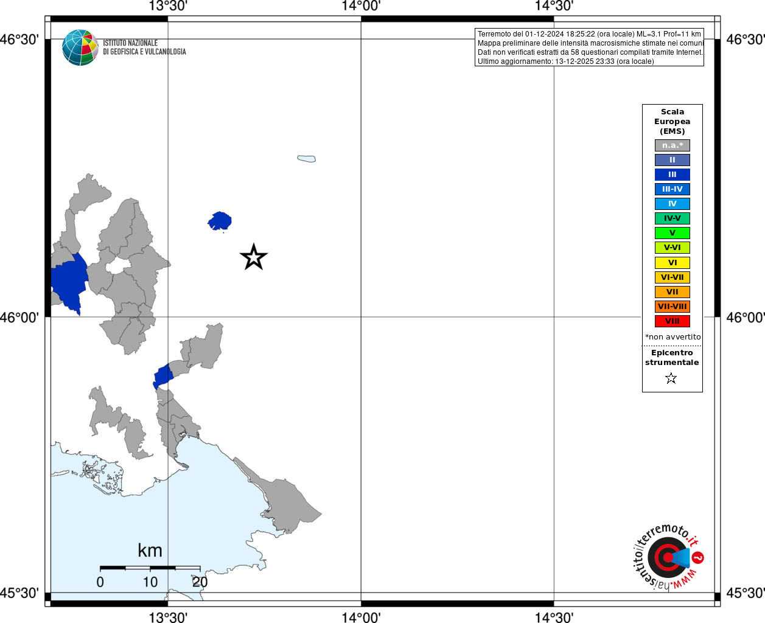Select the VI-VII legend swatch
Viewport: 765px width, 623px height.
pos(672,277)
